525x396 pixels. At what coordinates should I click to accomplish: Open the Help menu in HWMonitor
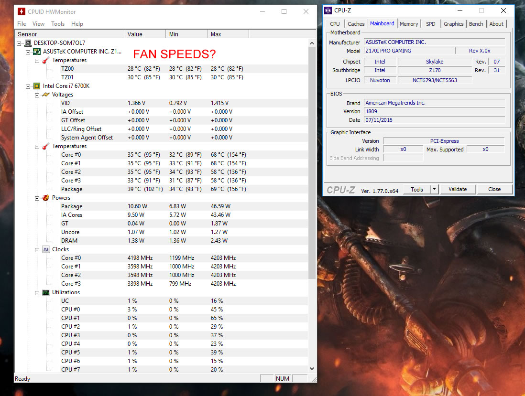point(77,24)
